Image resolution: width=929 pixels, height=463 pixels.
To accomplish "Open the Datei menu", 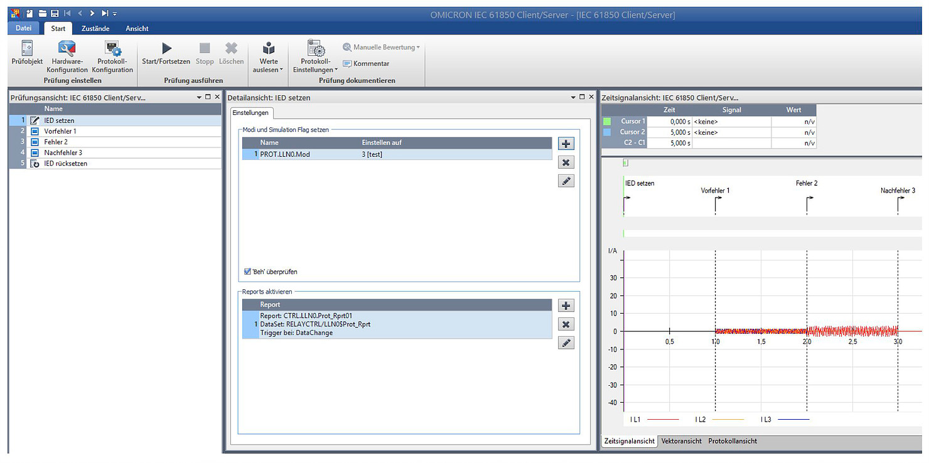I will pos(23,28).
